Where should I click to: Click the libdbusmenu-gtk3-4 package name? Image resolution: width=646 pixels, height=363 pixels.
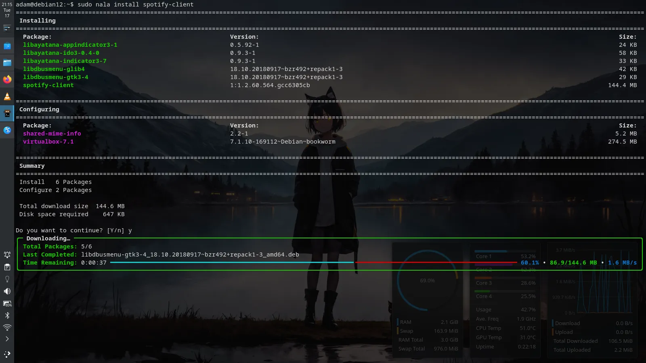(x=56, y=77)
